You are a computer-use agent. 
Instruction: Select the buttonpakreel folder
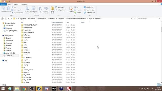pyautogui.click(x=28, y=28)
